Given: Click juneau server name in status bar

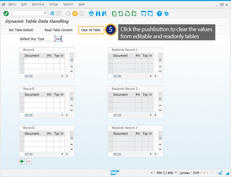Looking at the screenshot, I should (185, 173).
